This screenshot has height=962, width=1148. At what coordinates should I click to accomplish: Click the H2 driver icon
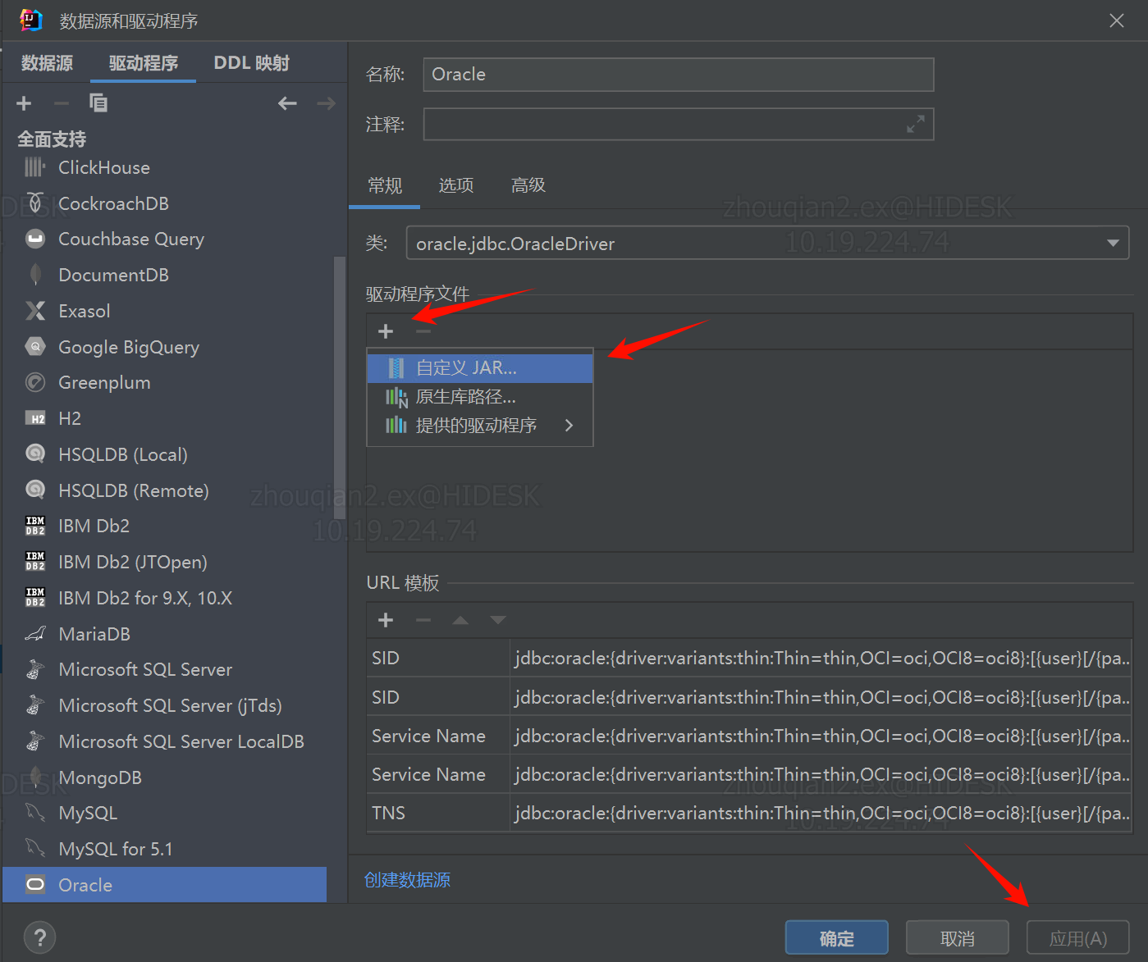34,418
